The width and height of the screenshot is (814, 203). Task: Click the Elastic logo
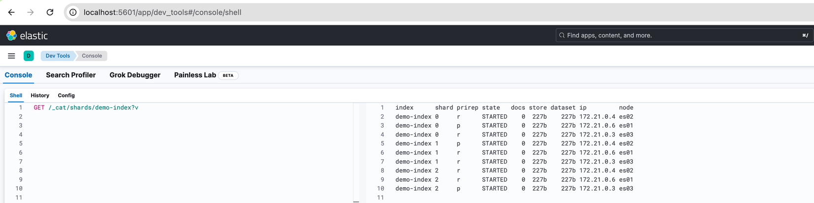(27, 35)
